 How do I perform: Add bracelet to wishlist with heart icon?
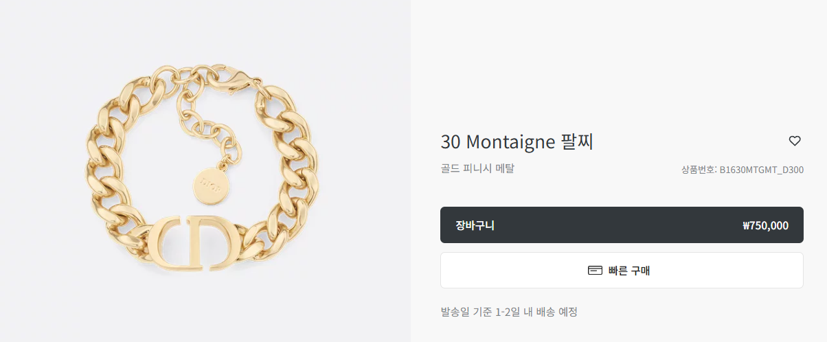click(x=795, y=141)
